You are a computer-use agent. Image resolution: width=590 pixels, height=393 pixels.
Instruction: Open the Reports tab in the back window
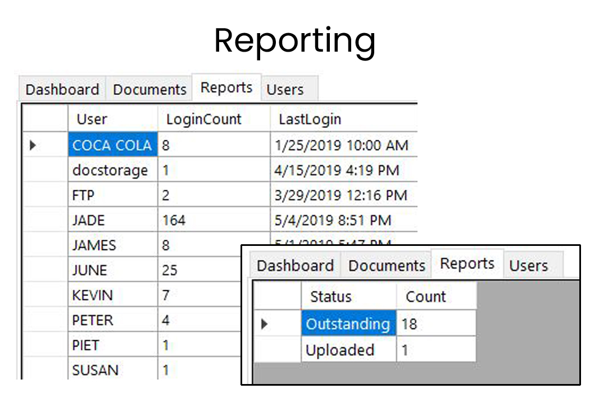(x=226, y=87)
